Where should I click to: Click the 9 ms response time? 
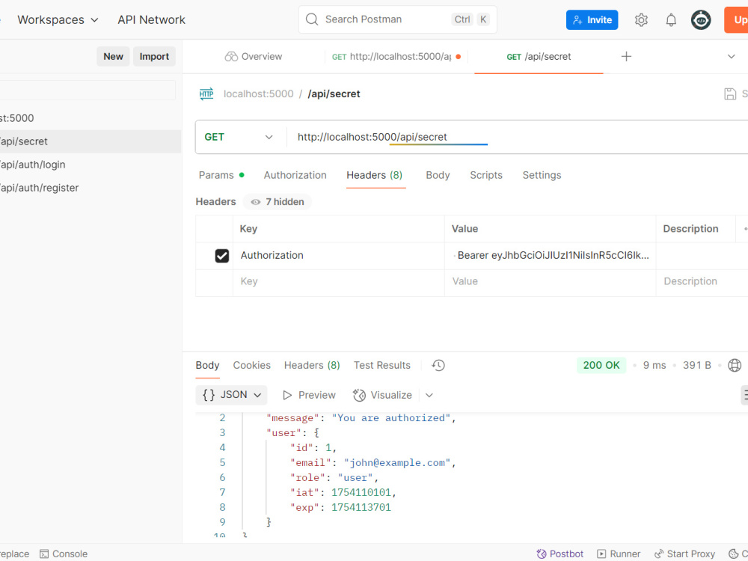pos(654,366)
